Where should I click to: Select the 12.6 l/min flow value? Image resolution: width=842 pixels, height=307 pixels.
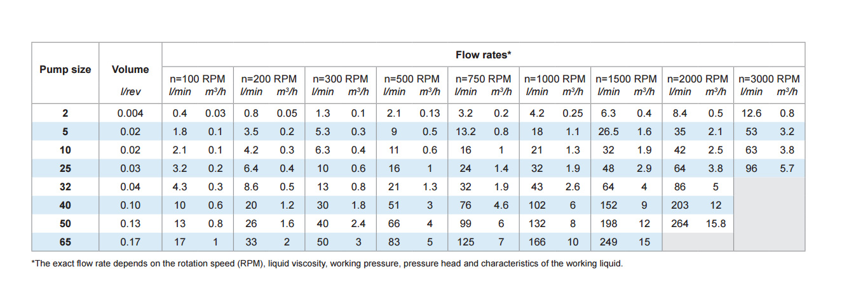[751, 114]
